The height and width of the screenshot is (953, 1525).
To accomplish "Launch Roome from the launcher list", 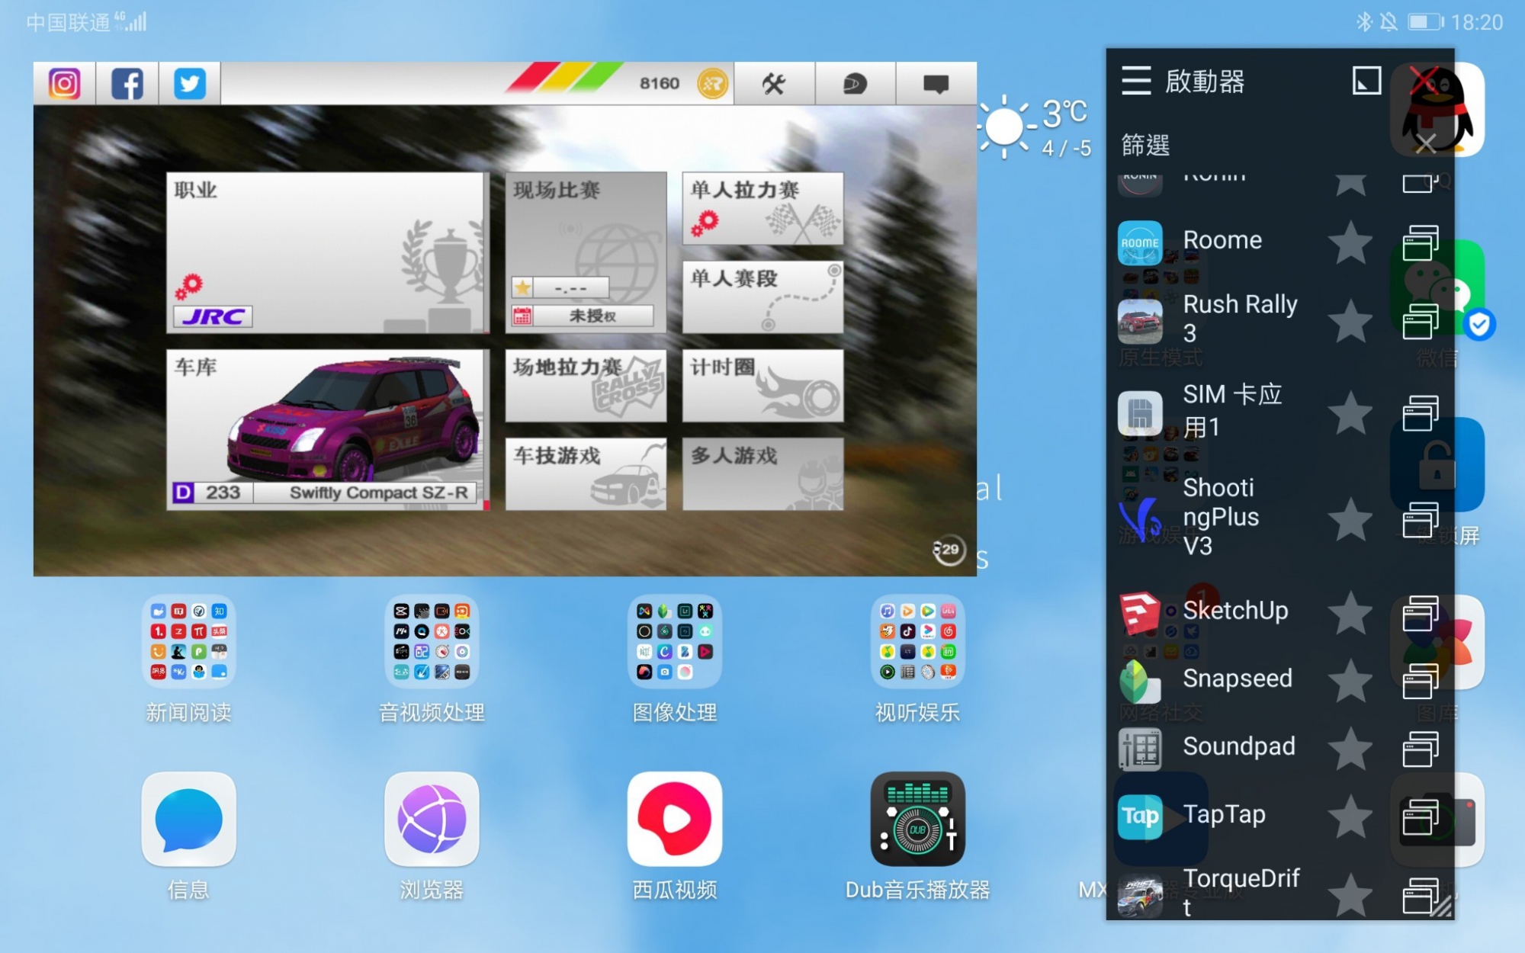I will pyautogui.click(x=1222, y=241).
